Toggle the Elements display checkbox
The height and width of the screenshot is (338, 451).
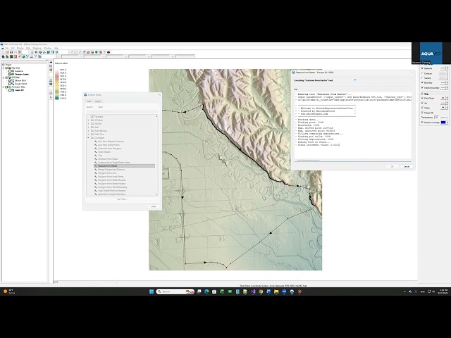pos(422,68)
